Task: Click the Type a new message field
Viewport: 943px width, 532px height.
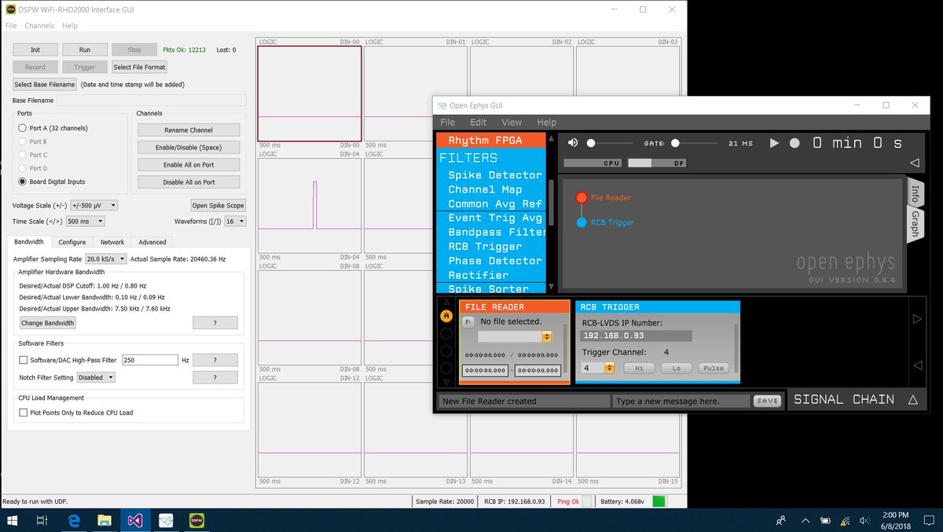Action: pyautogui.click(x=681, y=401)
